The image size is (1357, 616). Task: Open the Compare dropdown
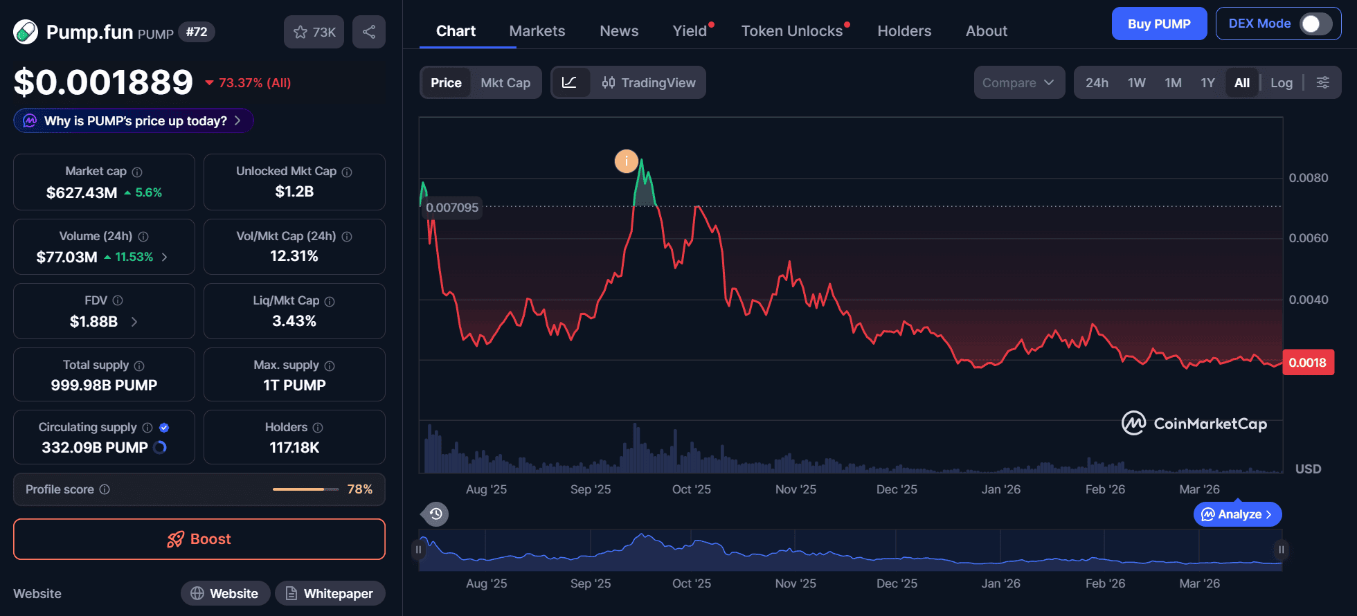(x=1018, y=82)
